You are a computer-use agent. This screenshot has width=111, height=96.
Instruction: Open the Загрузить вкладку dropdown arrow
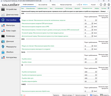pos(87,95)
